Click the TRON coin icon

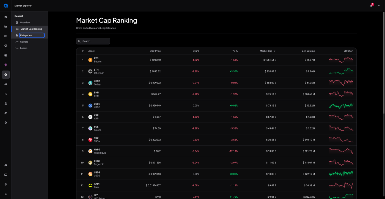tap(90, 140)
